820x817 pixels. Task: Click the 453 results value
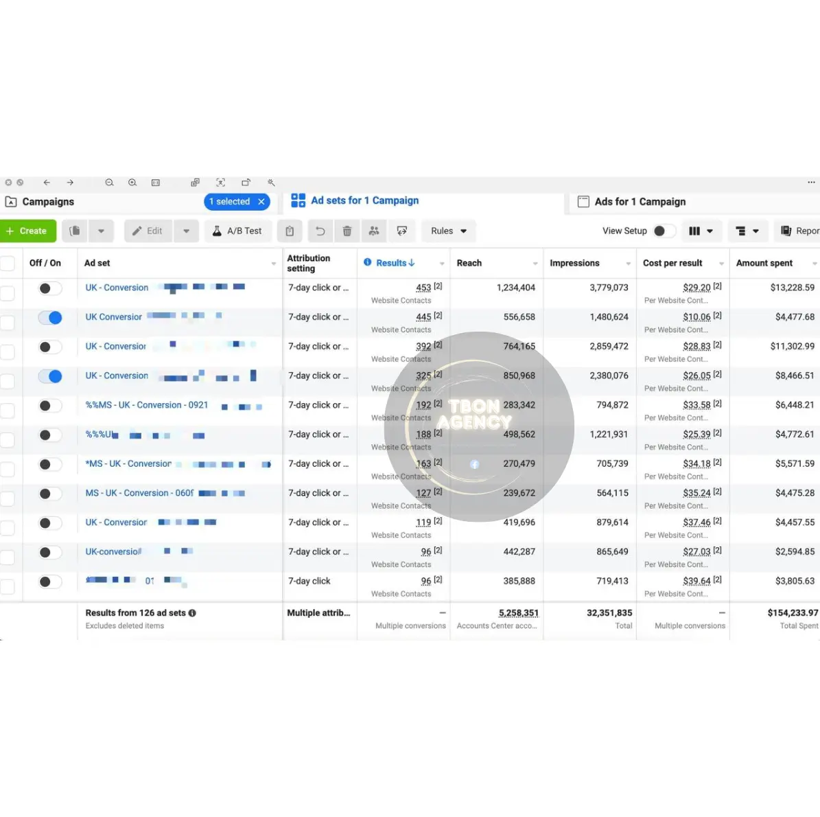pos(423,288)
